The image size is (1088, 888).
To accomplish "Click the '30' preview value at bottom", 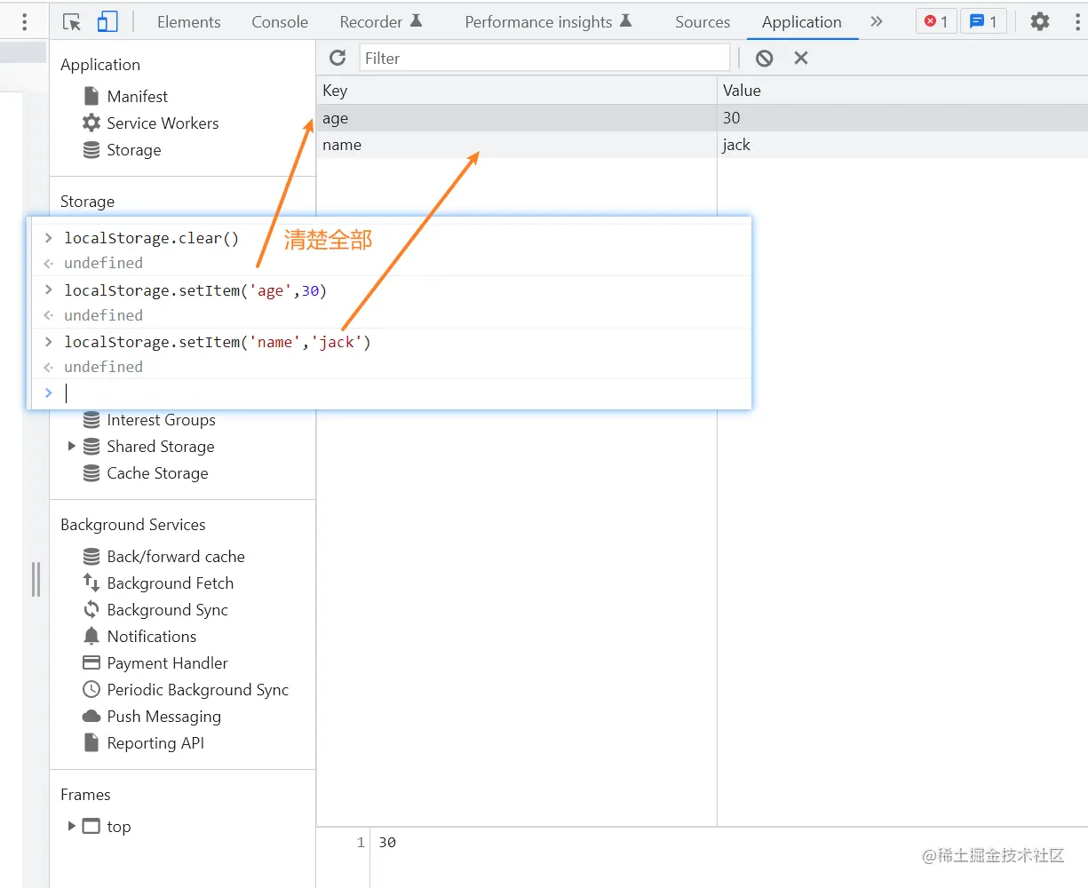I will tap(387, 842).
